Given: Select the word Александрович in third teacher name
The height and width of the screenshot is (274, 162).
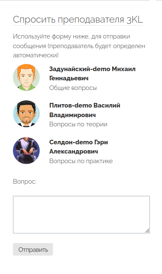Looking at the screenshot, I should (x=73, y=151).
